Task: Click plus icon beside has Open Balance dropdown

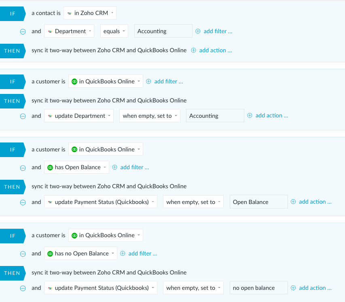Action: (x=114, y=167)
